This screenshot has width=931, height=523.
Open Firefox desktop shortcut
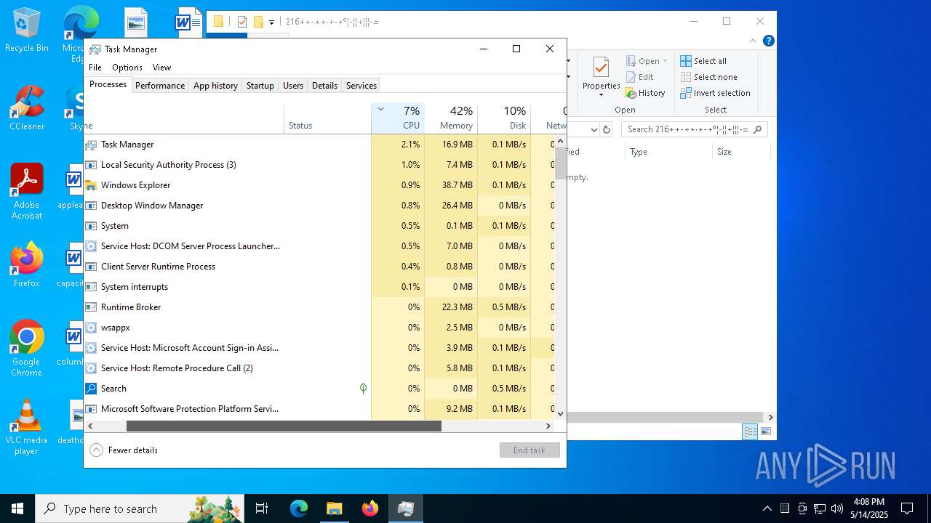point(27,265)
